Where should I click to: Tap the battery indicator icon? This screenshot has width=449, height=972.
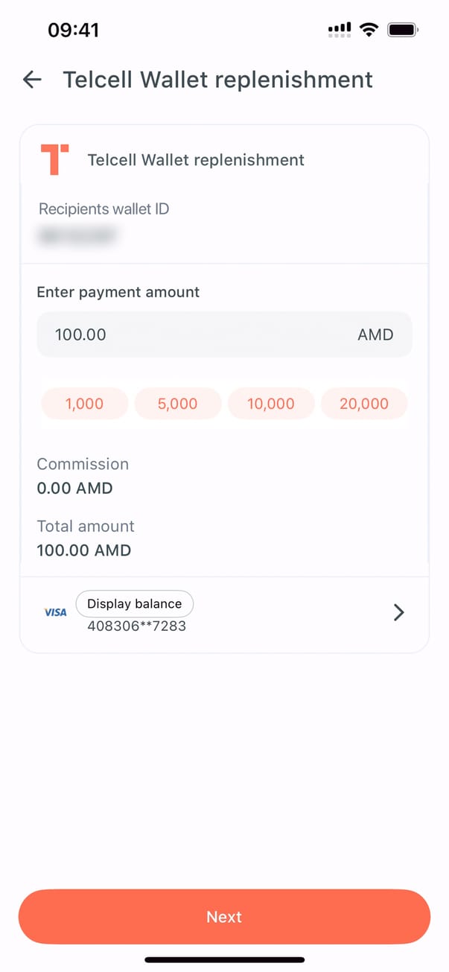coord(403,30)
